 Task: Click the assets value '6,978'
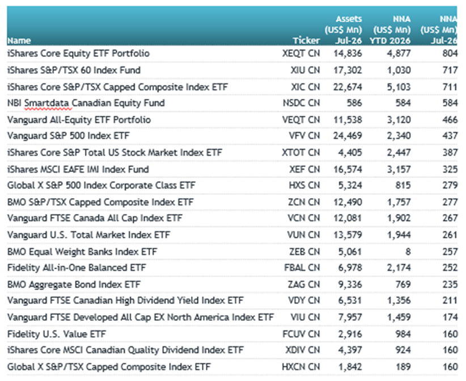pyautogui.click(x=350, y=267)
